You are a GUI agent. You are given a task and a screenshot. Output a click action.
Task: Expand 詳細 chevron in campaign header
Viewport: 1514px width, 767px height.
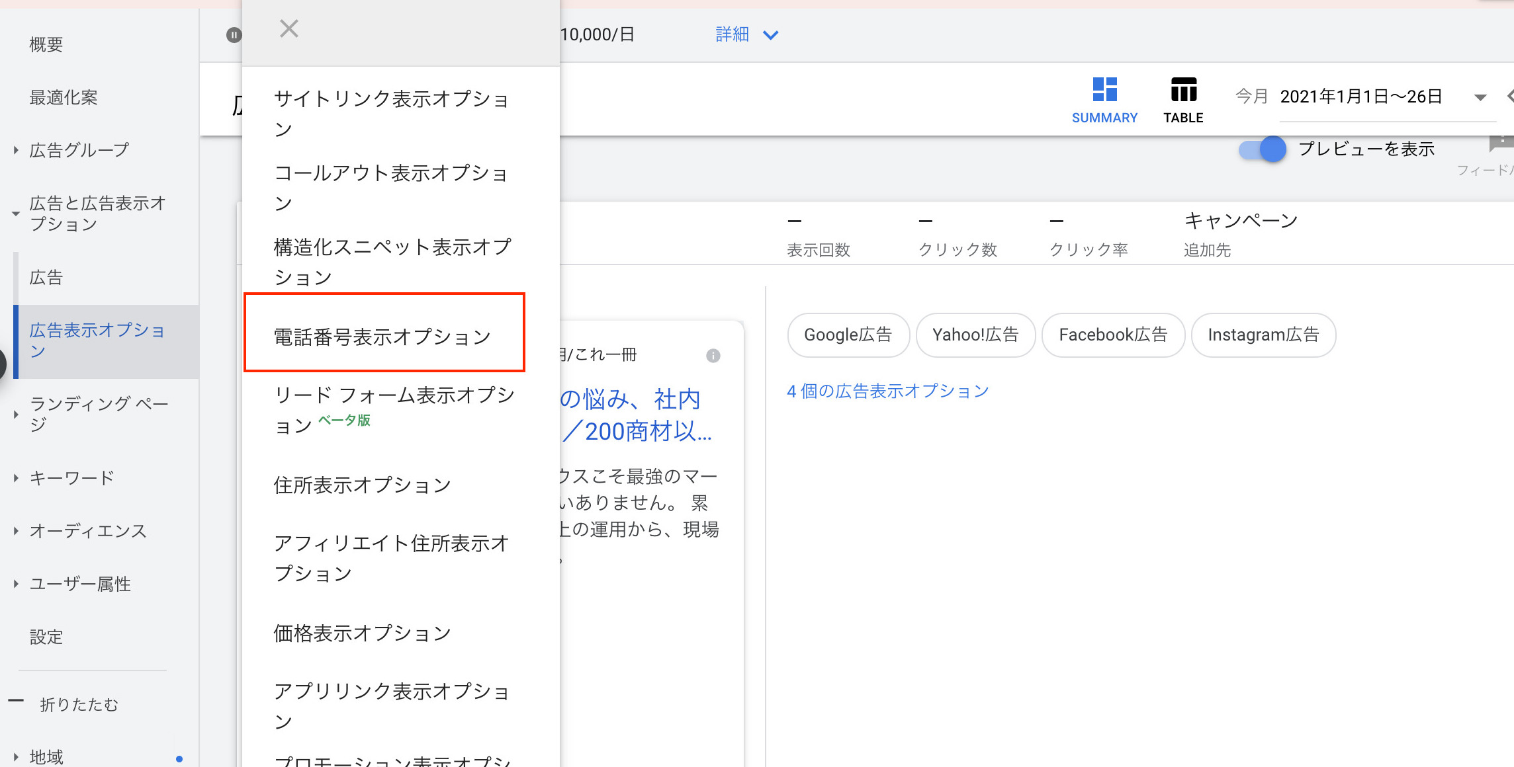pos(770,35)
